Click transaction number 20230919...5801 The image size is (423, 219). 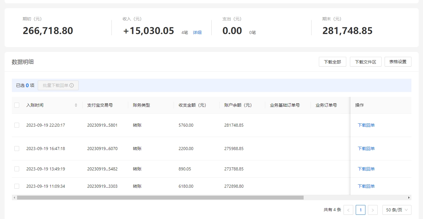point(102,125)
